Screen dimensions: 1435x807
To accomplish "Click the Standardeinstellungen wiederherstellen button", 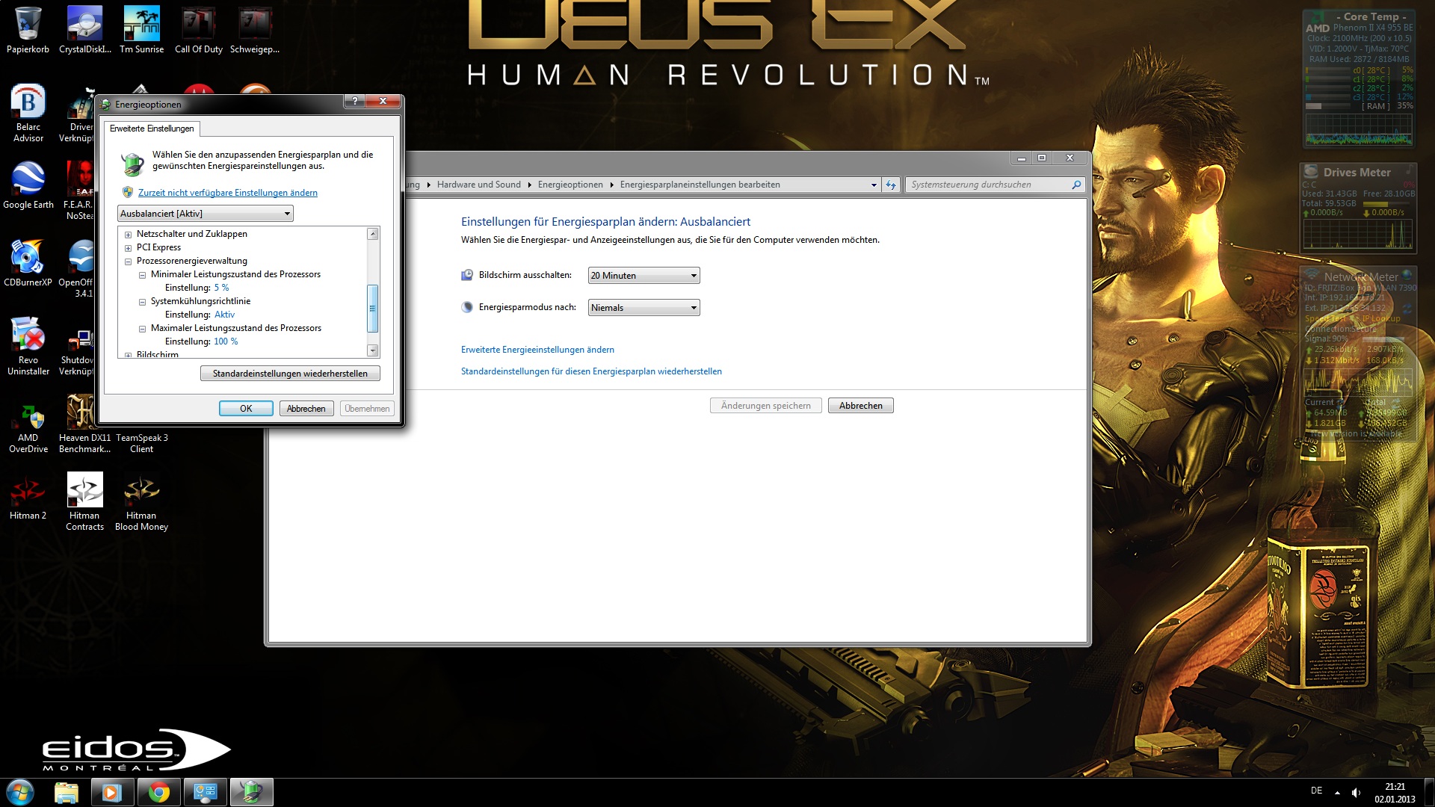I will 290,374.
